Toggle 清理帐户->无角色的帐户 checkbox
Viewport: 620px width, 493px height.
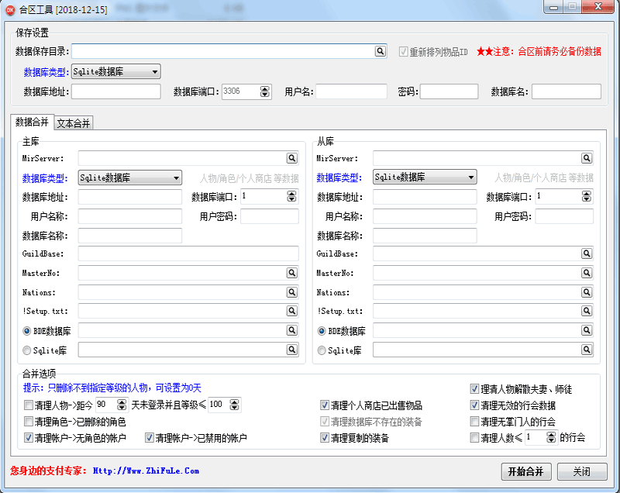(29, 438)
